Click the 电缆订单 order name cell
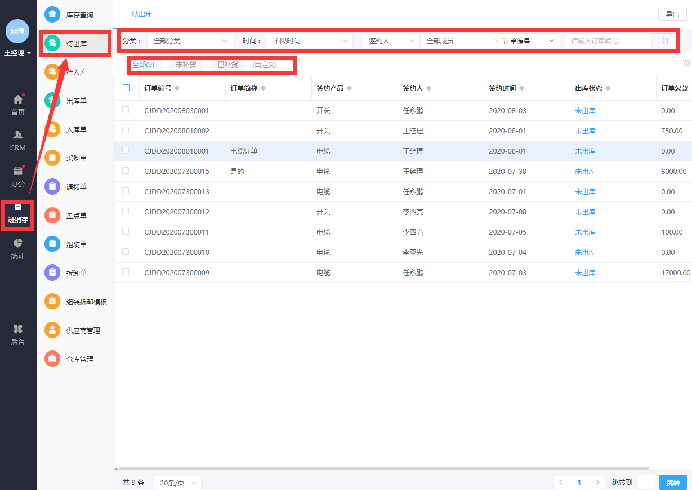692x490 pixels. tap(244, 151)
